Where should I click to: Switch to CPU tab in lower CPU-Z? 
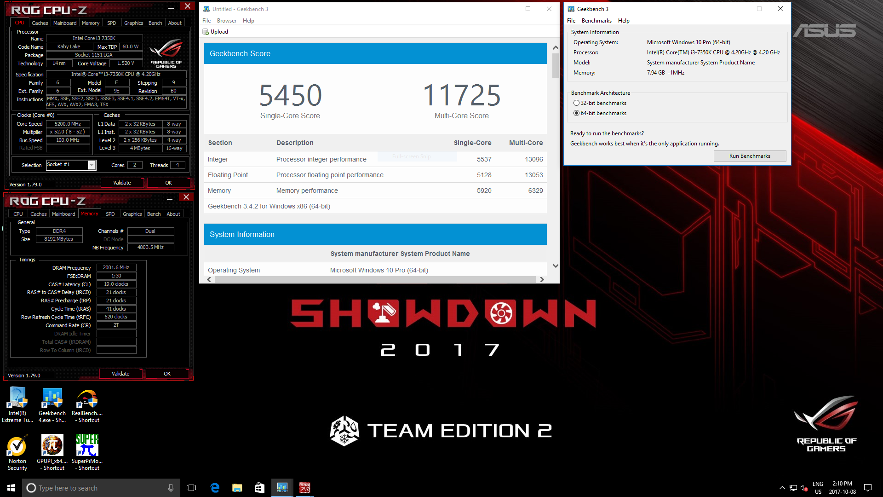pos(18,214)
